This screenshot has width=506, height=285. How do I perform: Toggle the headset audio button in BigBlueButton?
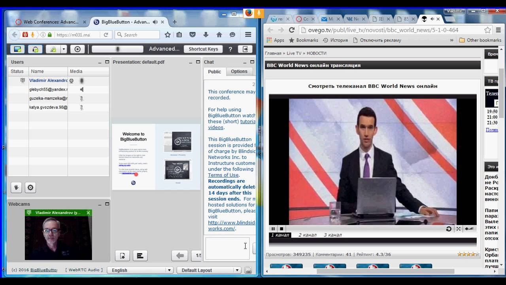(36, 49)
